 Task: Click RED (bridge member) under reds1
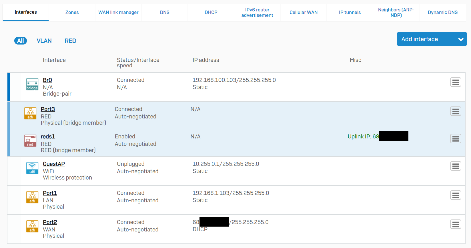click(68, 150)
